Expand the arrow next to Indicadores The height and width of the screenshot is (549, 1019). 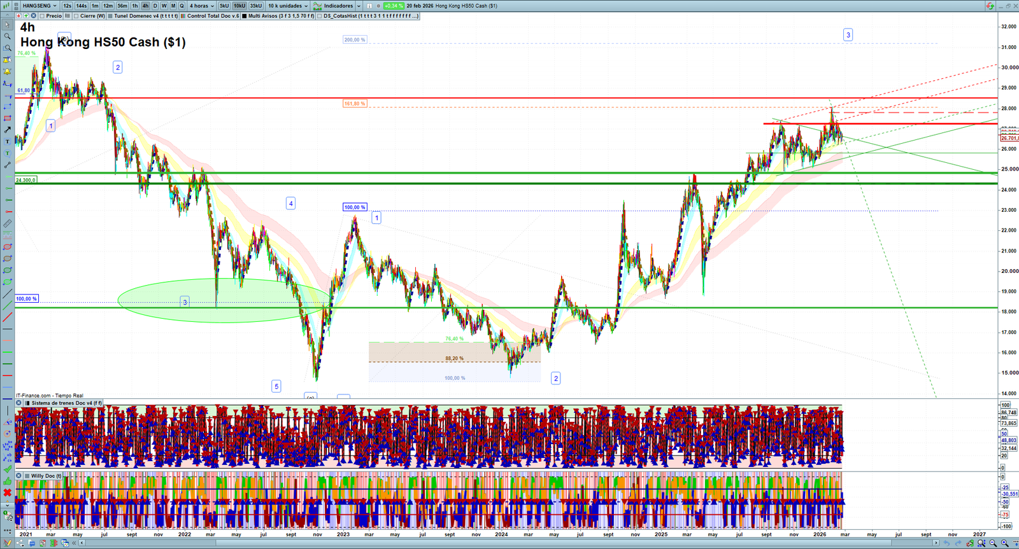pos(359,6)
